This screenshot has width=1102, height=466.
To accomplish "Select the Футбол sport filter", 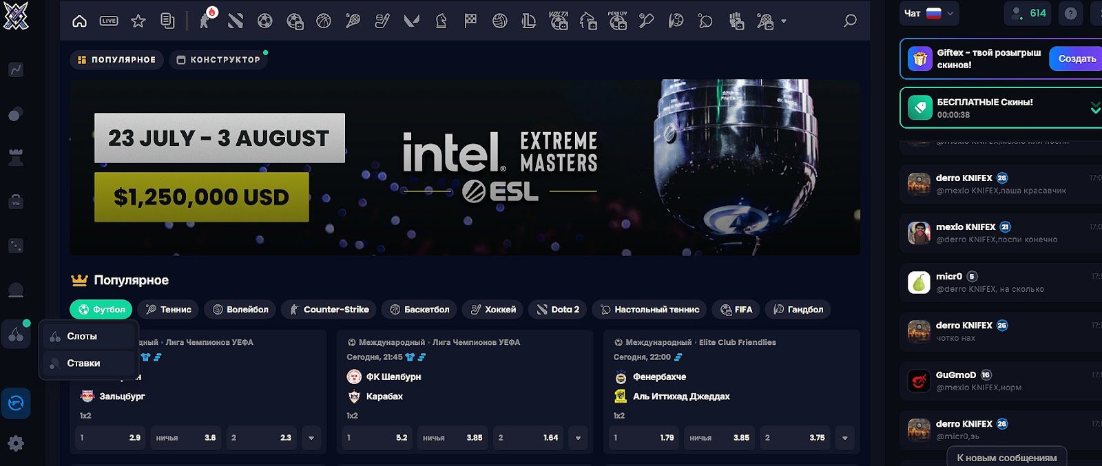I will tap(101, 310).
